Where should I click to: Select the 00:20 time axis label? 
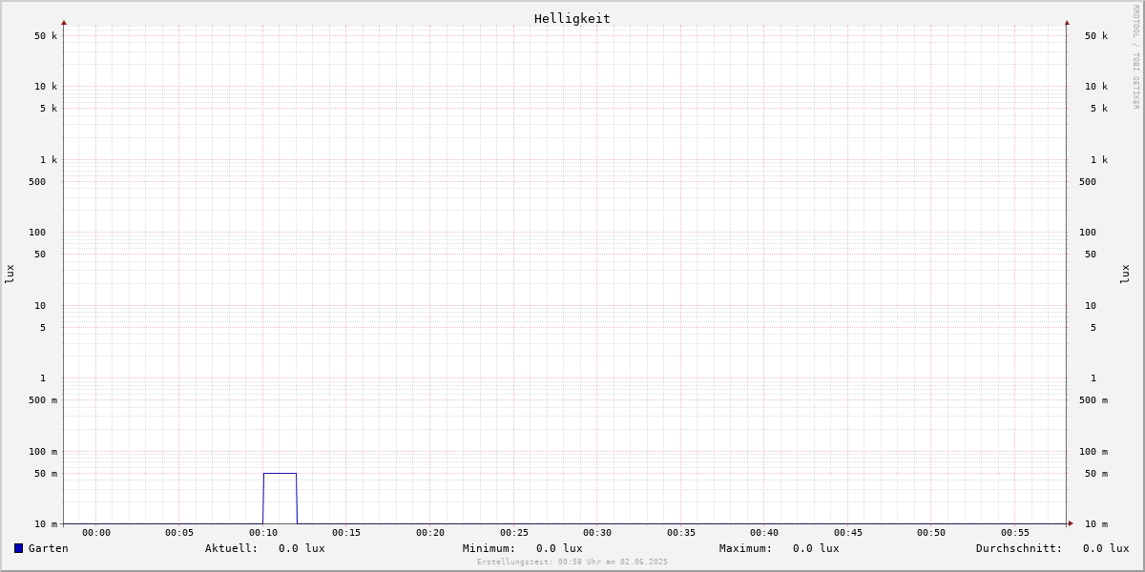(430, 533)
